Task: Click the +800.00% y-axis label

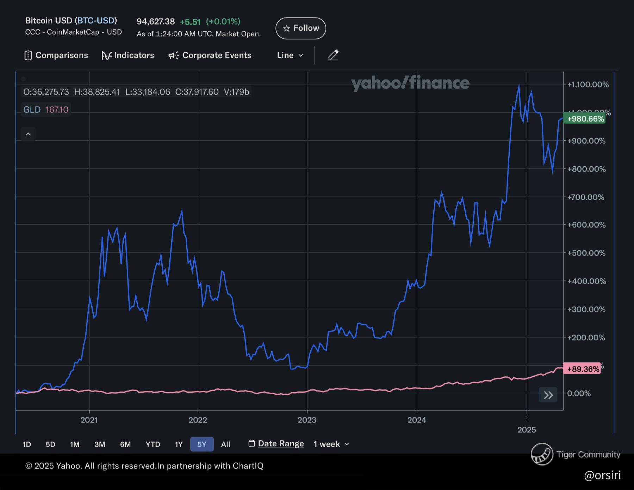Action: coord(586,169)
